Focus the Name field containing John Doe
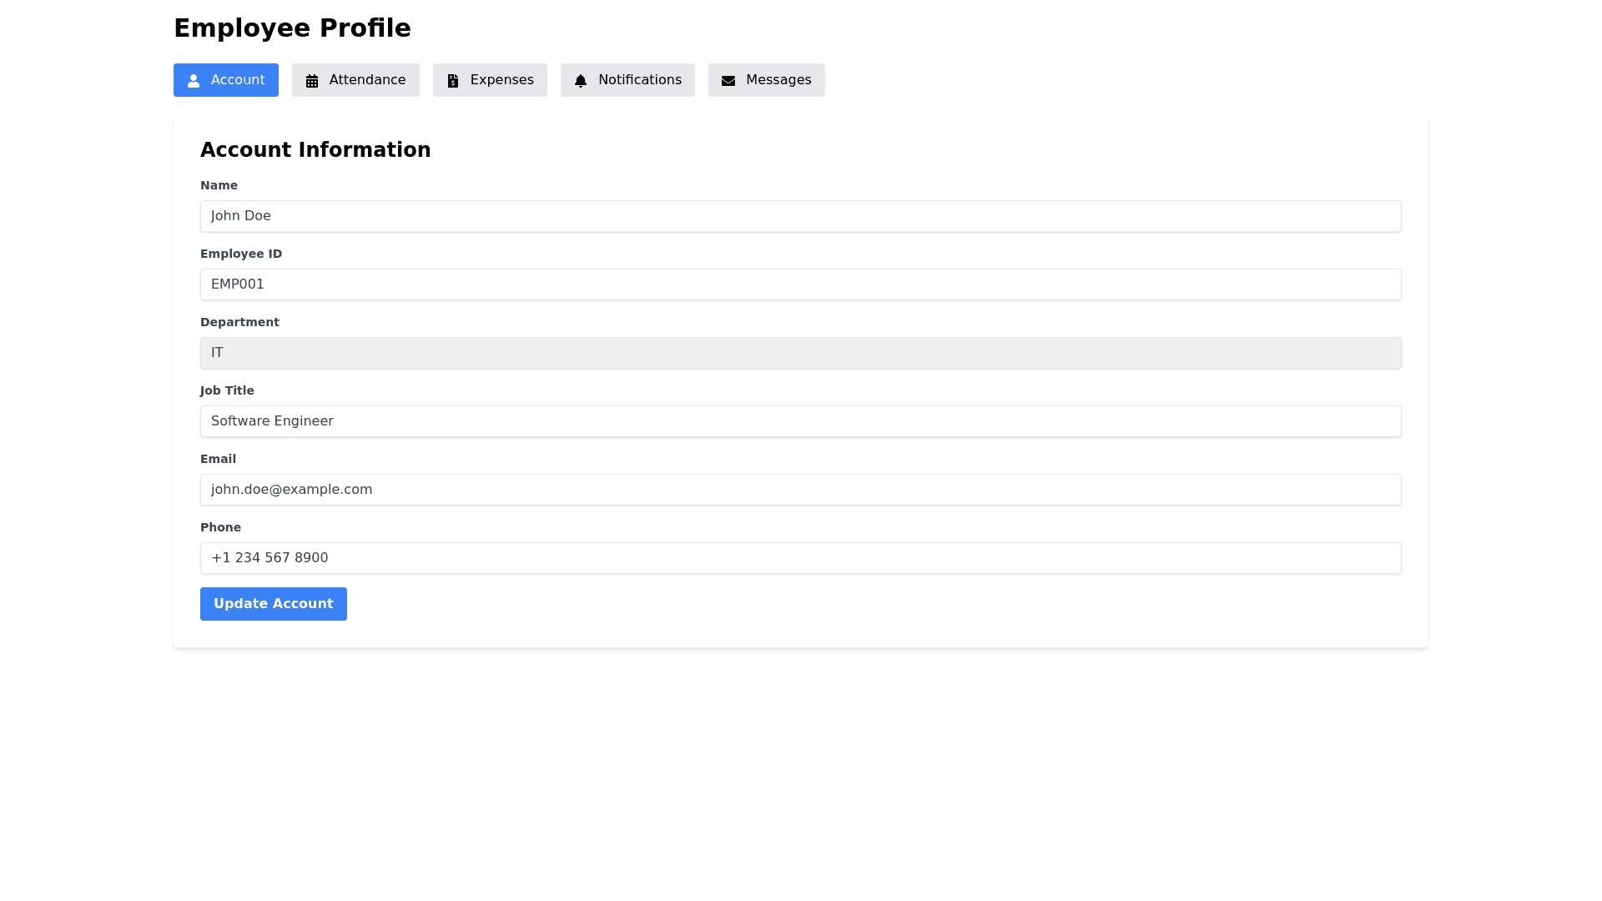The height and width of the screenshot is (901, 1602). [x=800, y=216]
